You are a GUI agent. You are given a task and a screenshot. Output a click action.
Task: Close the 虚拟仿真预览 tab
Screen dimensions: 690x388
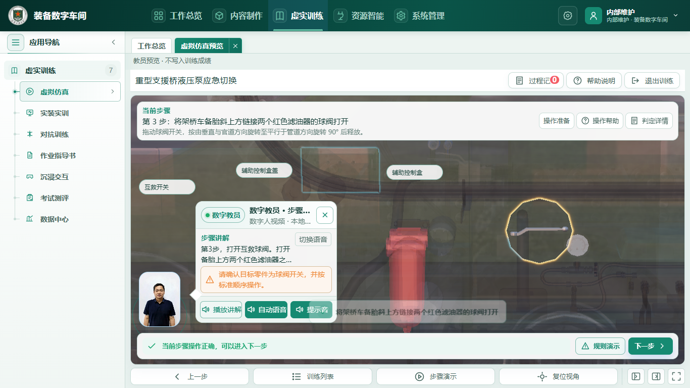coord(235,46)
